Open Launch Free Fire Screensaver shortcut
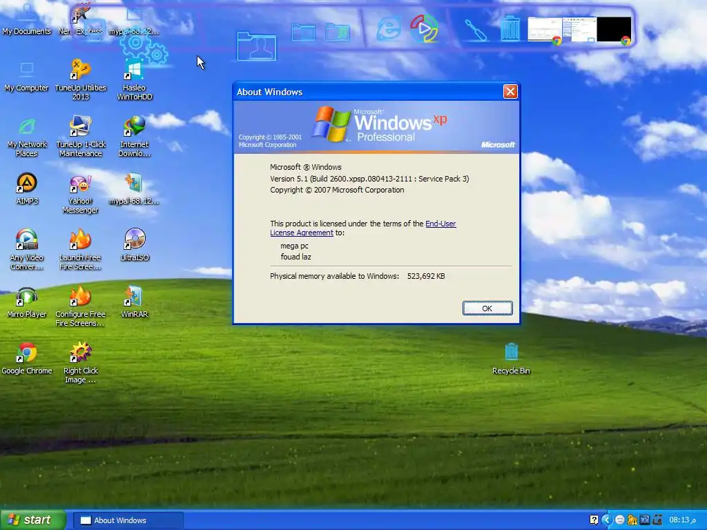 80,250
